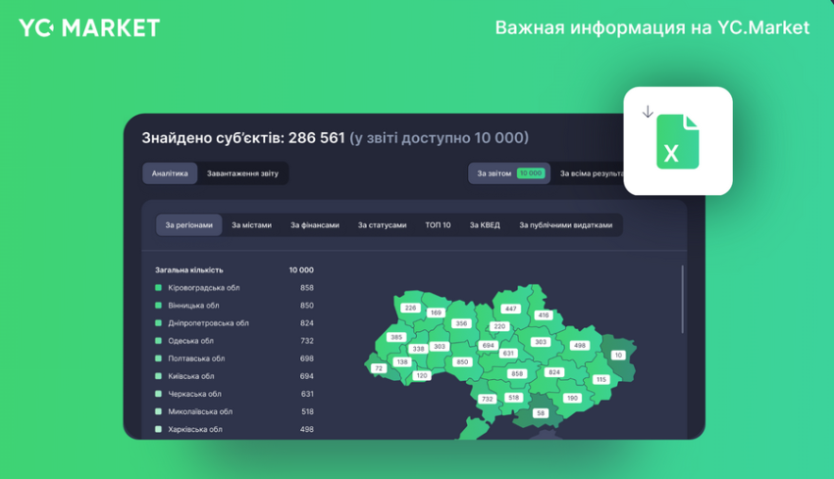The height and width of the screenshot is (479, 834).
Task: Switch to Завантаження звіту tab
Action: tap(242, 173)
